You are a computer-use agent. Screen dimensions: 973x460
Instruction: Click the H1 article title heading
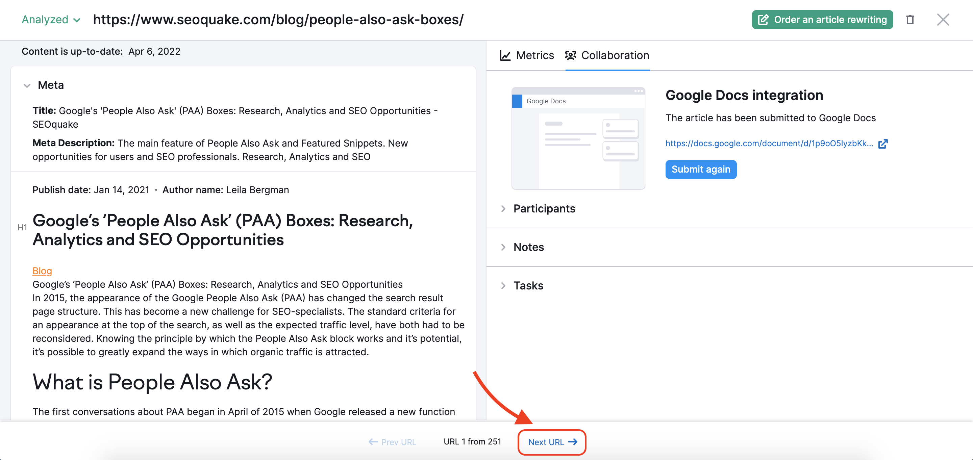(223, 230)
